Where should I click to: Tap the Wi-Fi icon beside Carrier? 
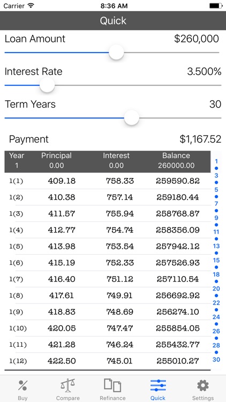pos(31,6)
